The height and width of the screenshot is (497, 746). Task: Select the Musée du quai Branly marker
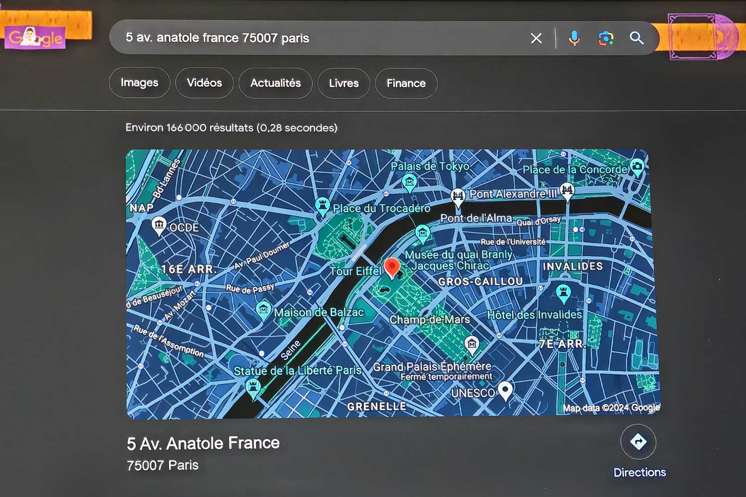422,234
